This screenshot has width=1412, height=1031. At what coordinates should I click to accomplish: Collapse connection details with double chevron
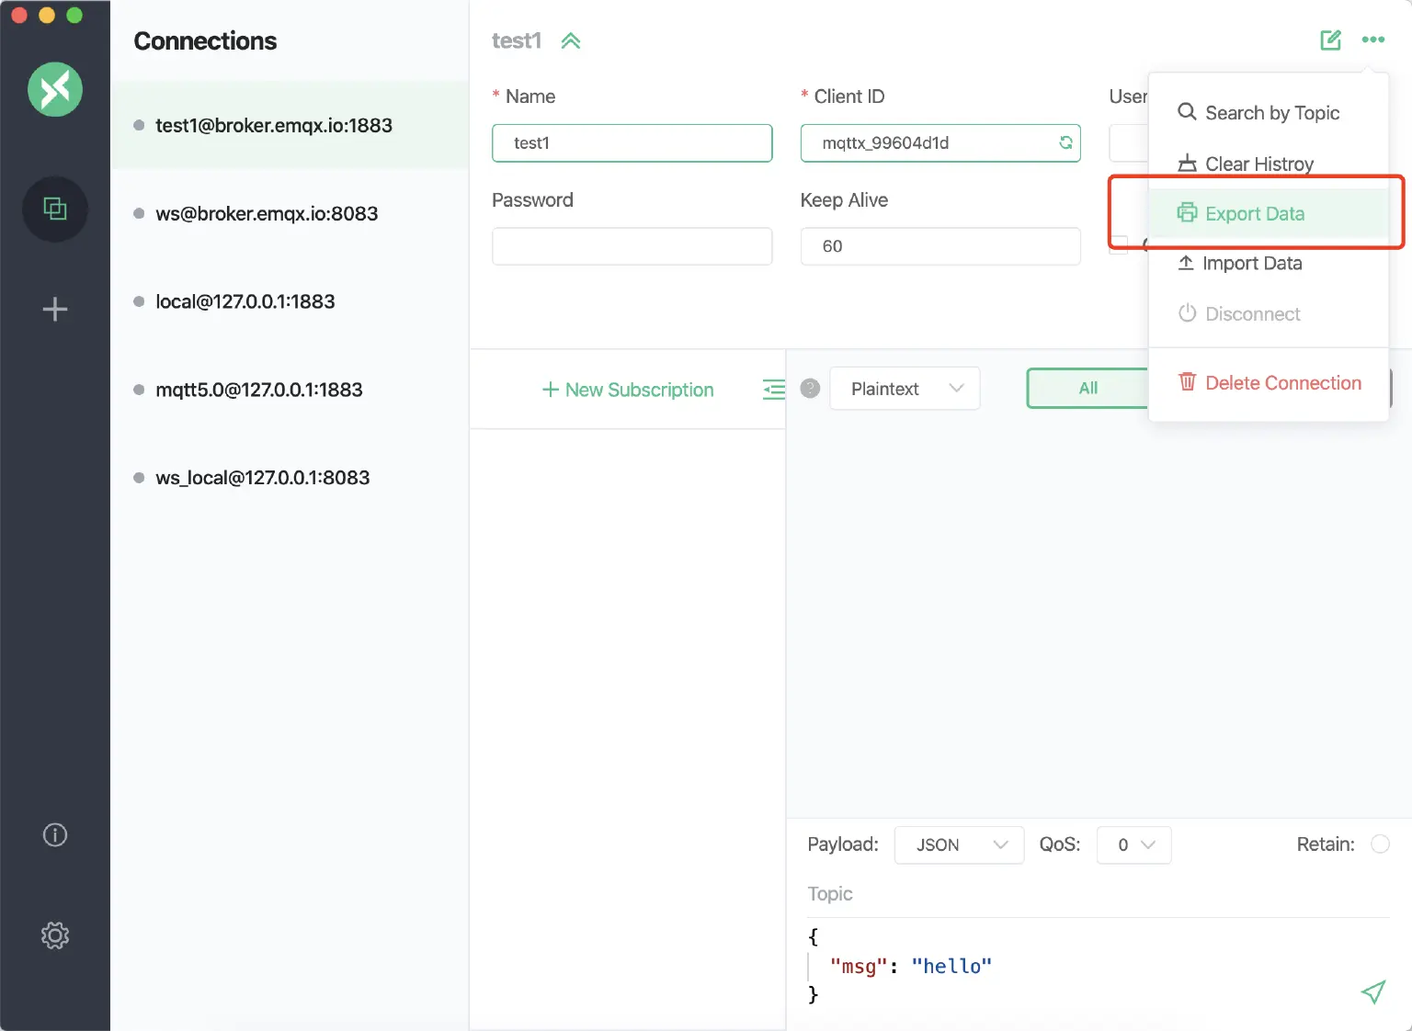[x=571, y=41]
